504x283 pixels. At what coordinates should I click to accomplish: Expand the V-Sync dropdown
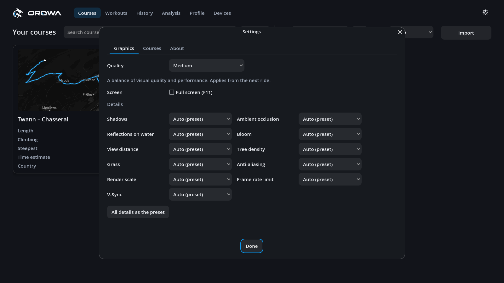pyautogui.click(x=200, y=194)
